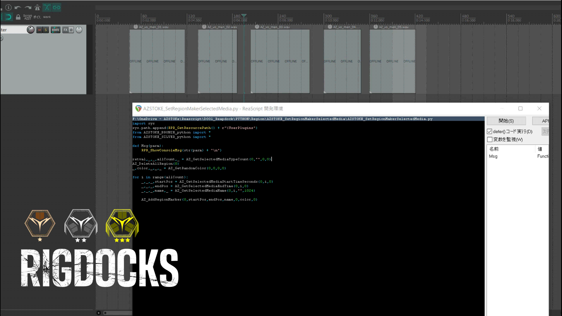Maximize the ReaScript development window

pyautogui.click(x=520, y=109)
